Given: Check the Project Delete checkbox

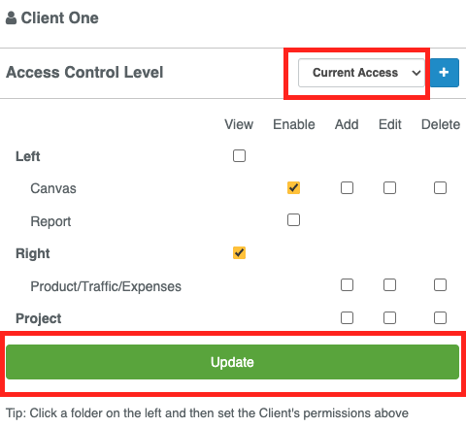Looking at the screenshot, I should point(440,318).
